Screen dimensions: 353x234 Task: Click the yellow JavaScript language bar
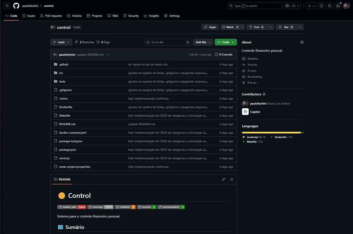click(271, 133)
